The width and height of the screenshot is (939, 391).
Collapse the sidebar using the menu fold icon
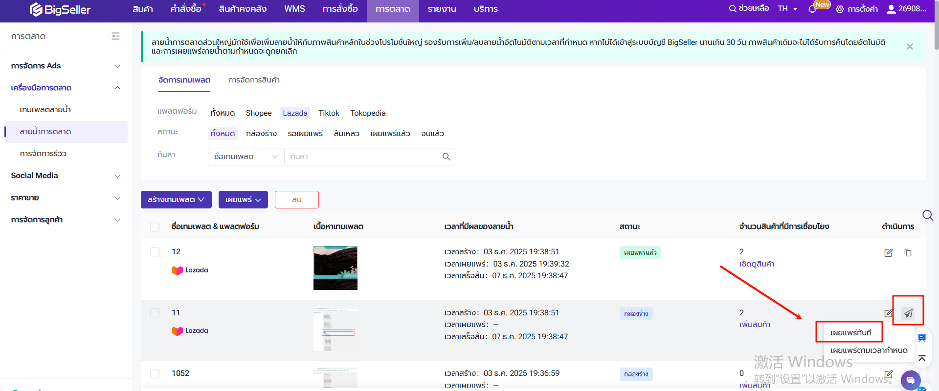[x=115, y=36]
